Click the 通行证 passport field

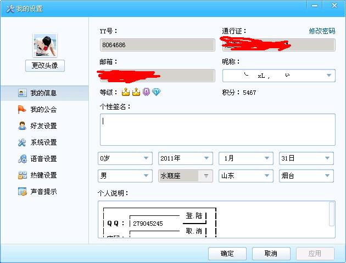click(279, 45)
